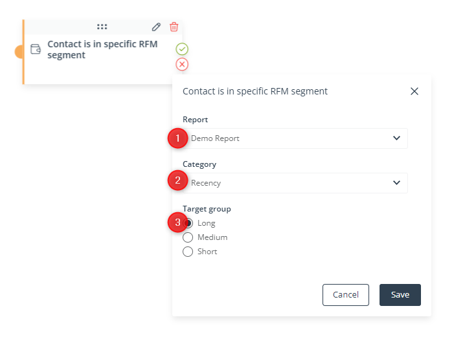Viewport: 454px width, 337px height.
Task: Click the wallet icon beside the node title
Action: pyautogui.click(x=36, y=49)
